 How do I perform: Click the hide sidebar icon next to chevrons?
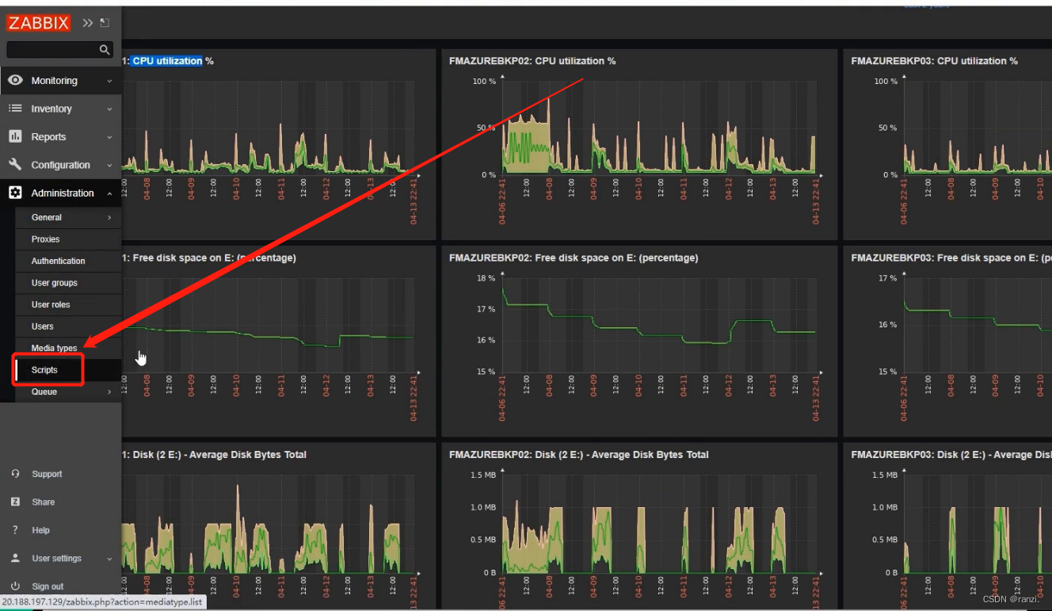click(105, 23)
